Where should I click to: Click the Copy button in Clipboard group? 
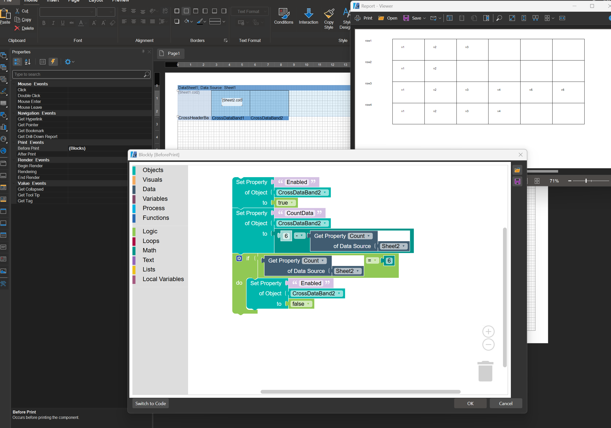pos(23,20)
